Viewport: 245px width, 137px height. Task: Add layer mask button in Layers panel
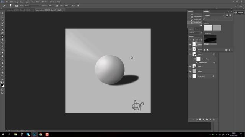(x=200, y=119)
